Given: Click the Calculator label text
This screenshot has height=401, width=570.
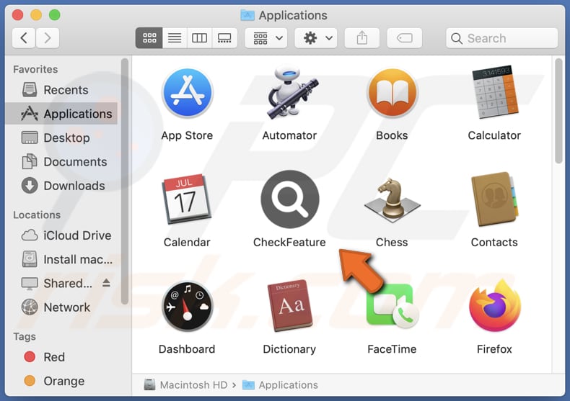Looking at the screenshot, I should pyautogui.click(x=494, y=135).
